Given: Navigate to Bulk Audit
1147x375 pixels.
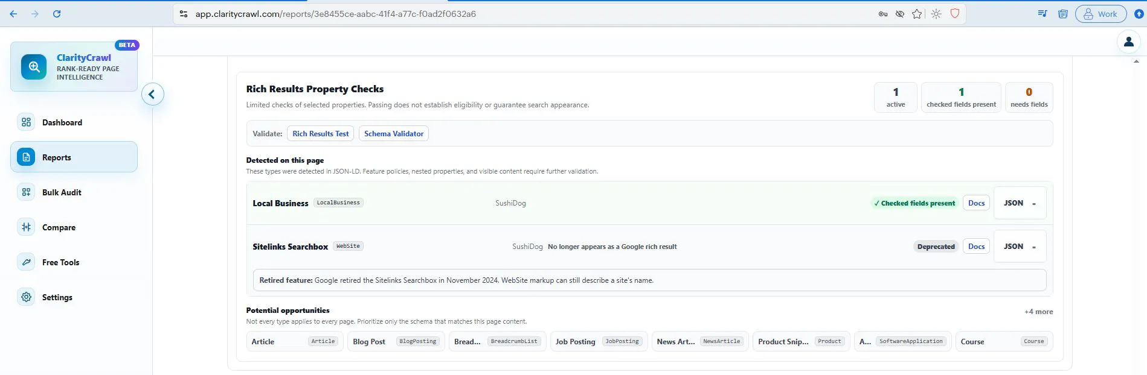Looking at the screenshot, I should tap(74, 192).
